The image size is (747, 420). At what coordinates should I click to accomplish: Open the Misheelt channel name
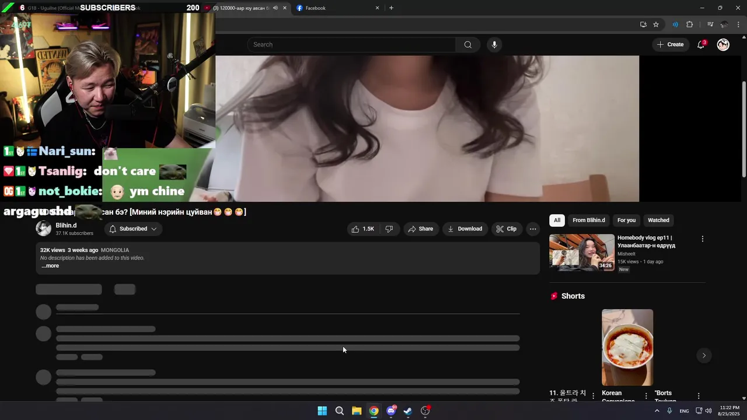pyautogui.click(x=626, y=254)
